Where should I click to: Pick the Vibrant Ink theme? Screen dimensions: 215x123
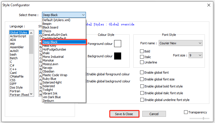click(x=64, y=93)
